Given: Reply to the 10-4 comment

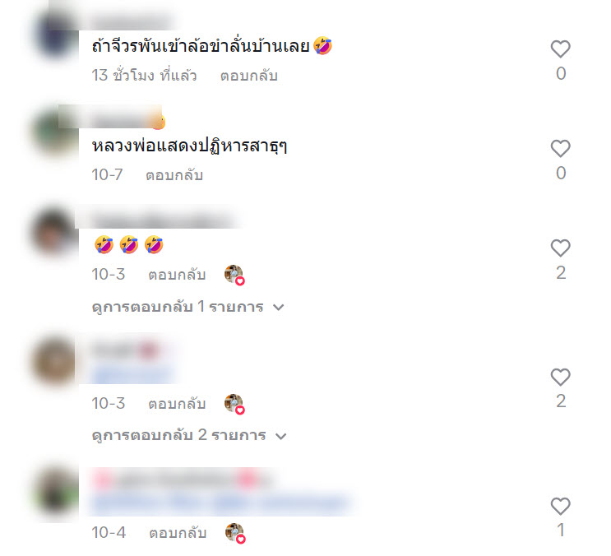Looking at the screenshot, I should pyautogui.click(x=178, y=533).
